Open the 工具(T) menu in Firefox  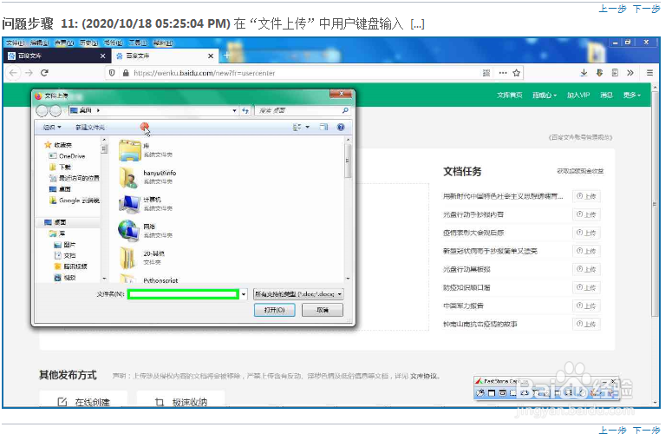(x=138, y=43)
